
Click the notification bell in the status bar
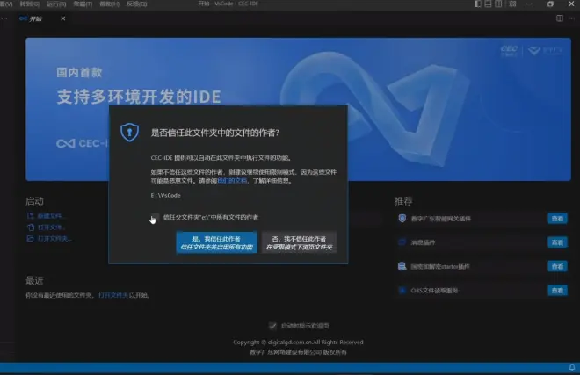[572, 367]
